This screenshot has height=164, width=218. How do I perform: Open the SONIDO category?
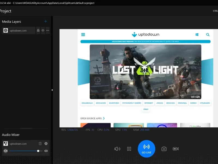(193, 103)
